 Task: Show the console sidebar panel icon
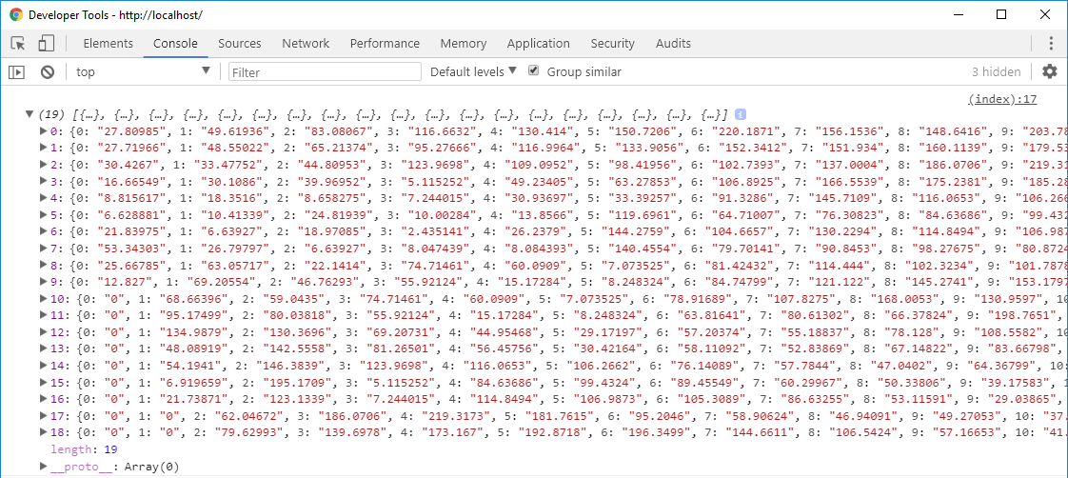pyautogui.click(x=16, y=71)
